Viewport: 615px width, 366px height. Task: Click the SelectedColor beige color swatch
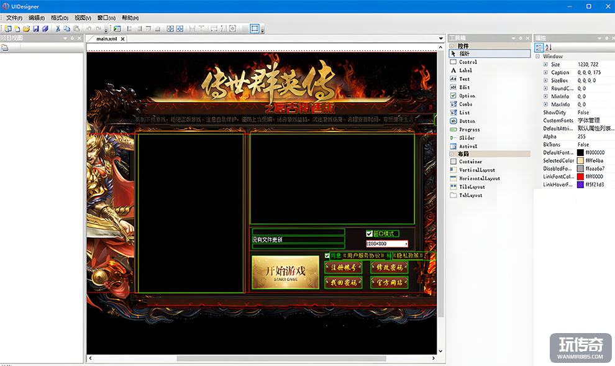pyautogui.click(x=580, y=160)
